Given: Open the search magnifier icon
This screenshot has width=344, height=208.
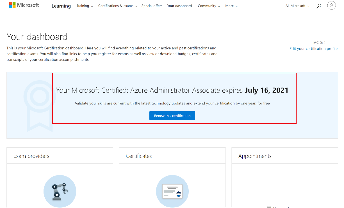Looking at the screenshot, I should point(319,6).
